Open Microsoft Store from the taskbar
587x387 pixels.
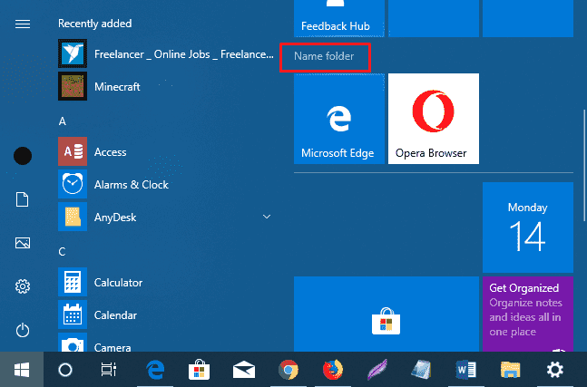point(200,370)
